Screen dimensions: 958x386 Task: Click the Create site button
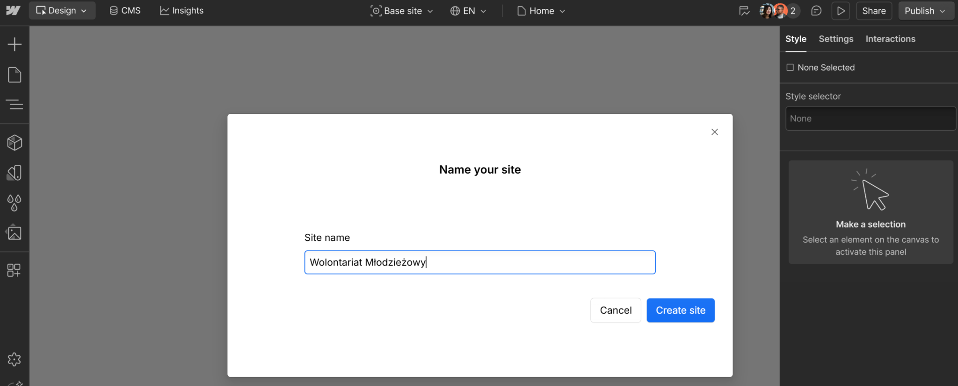tap(680, 310)
